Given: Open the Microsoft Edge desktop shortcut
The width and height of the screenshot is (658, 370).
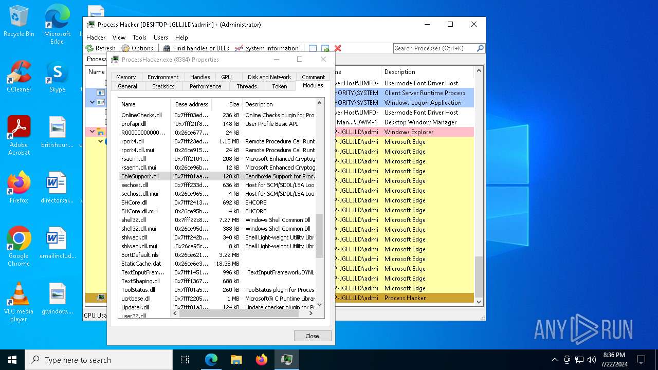Looking at the screenshot, I should [x=57, y=24].
